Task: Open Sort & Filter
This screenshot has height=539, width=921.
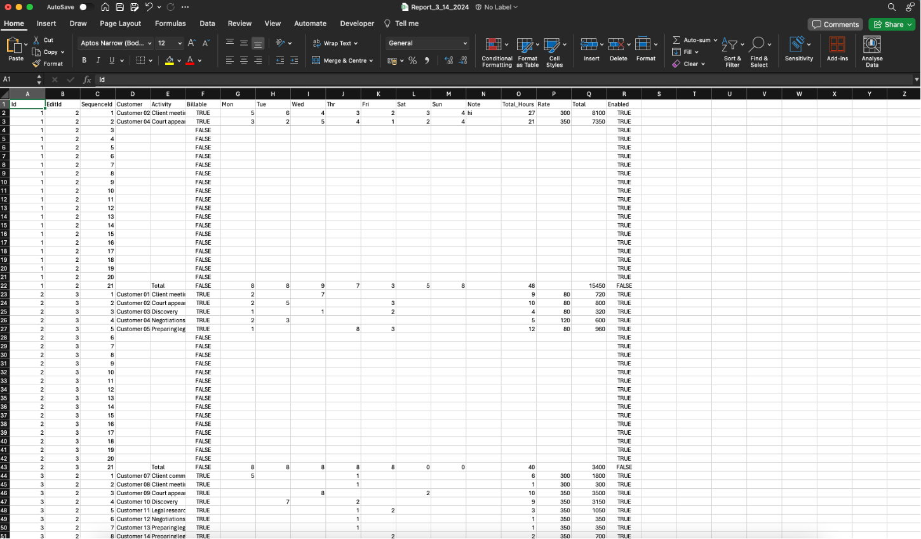Action: (x=732, y=52)
